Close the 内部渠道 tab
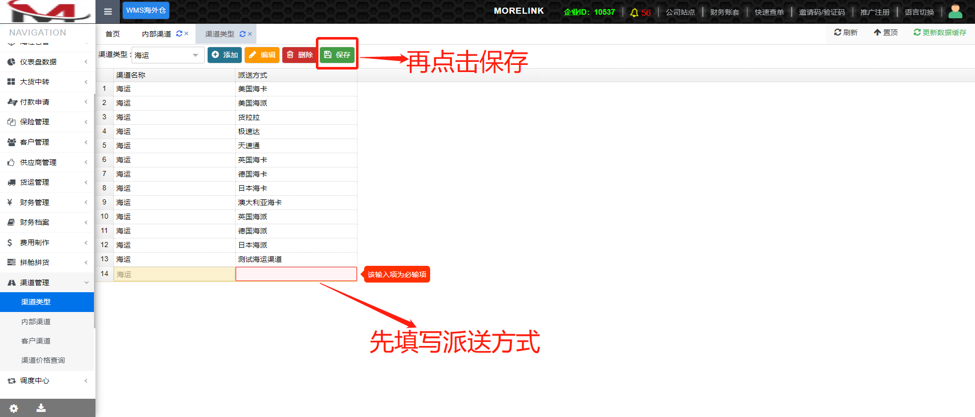 [187, 33]
